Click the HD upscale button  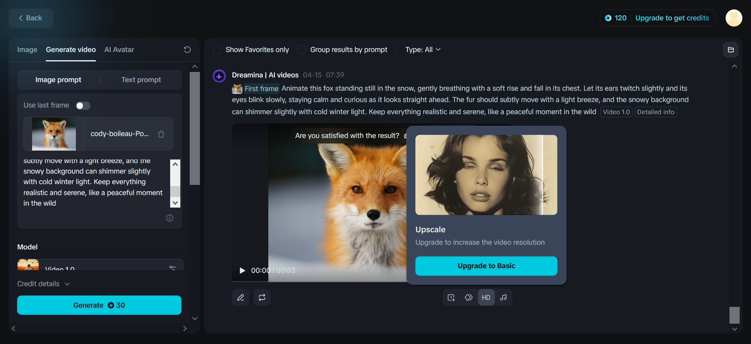click(486, 297)
